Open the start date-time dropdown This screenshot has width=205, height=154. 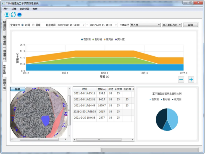pos(83,25)
